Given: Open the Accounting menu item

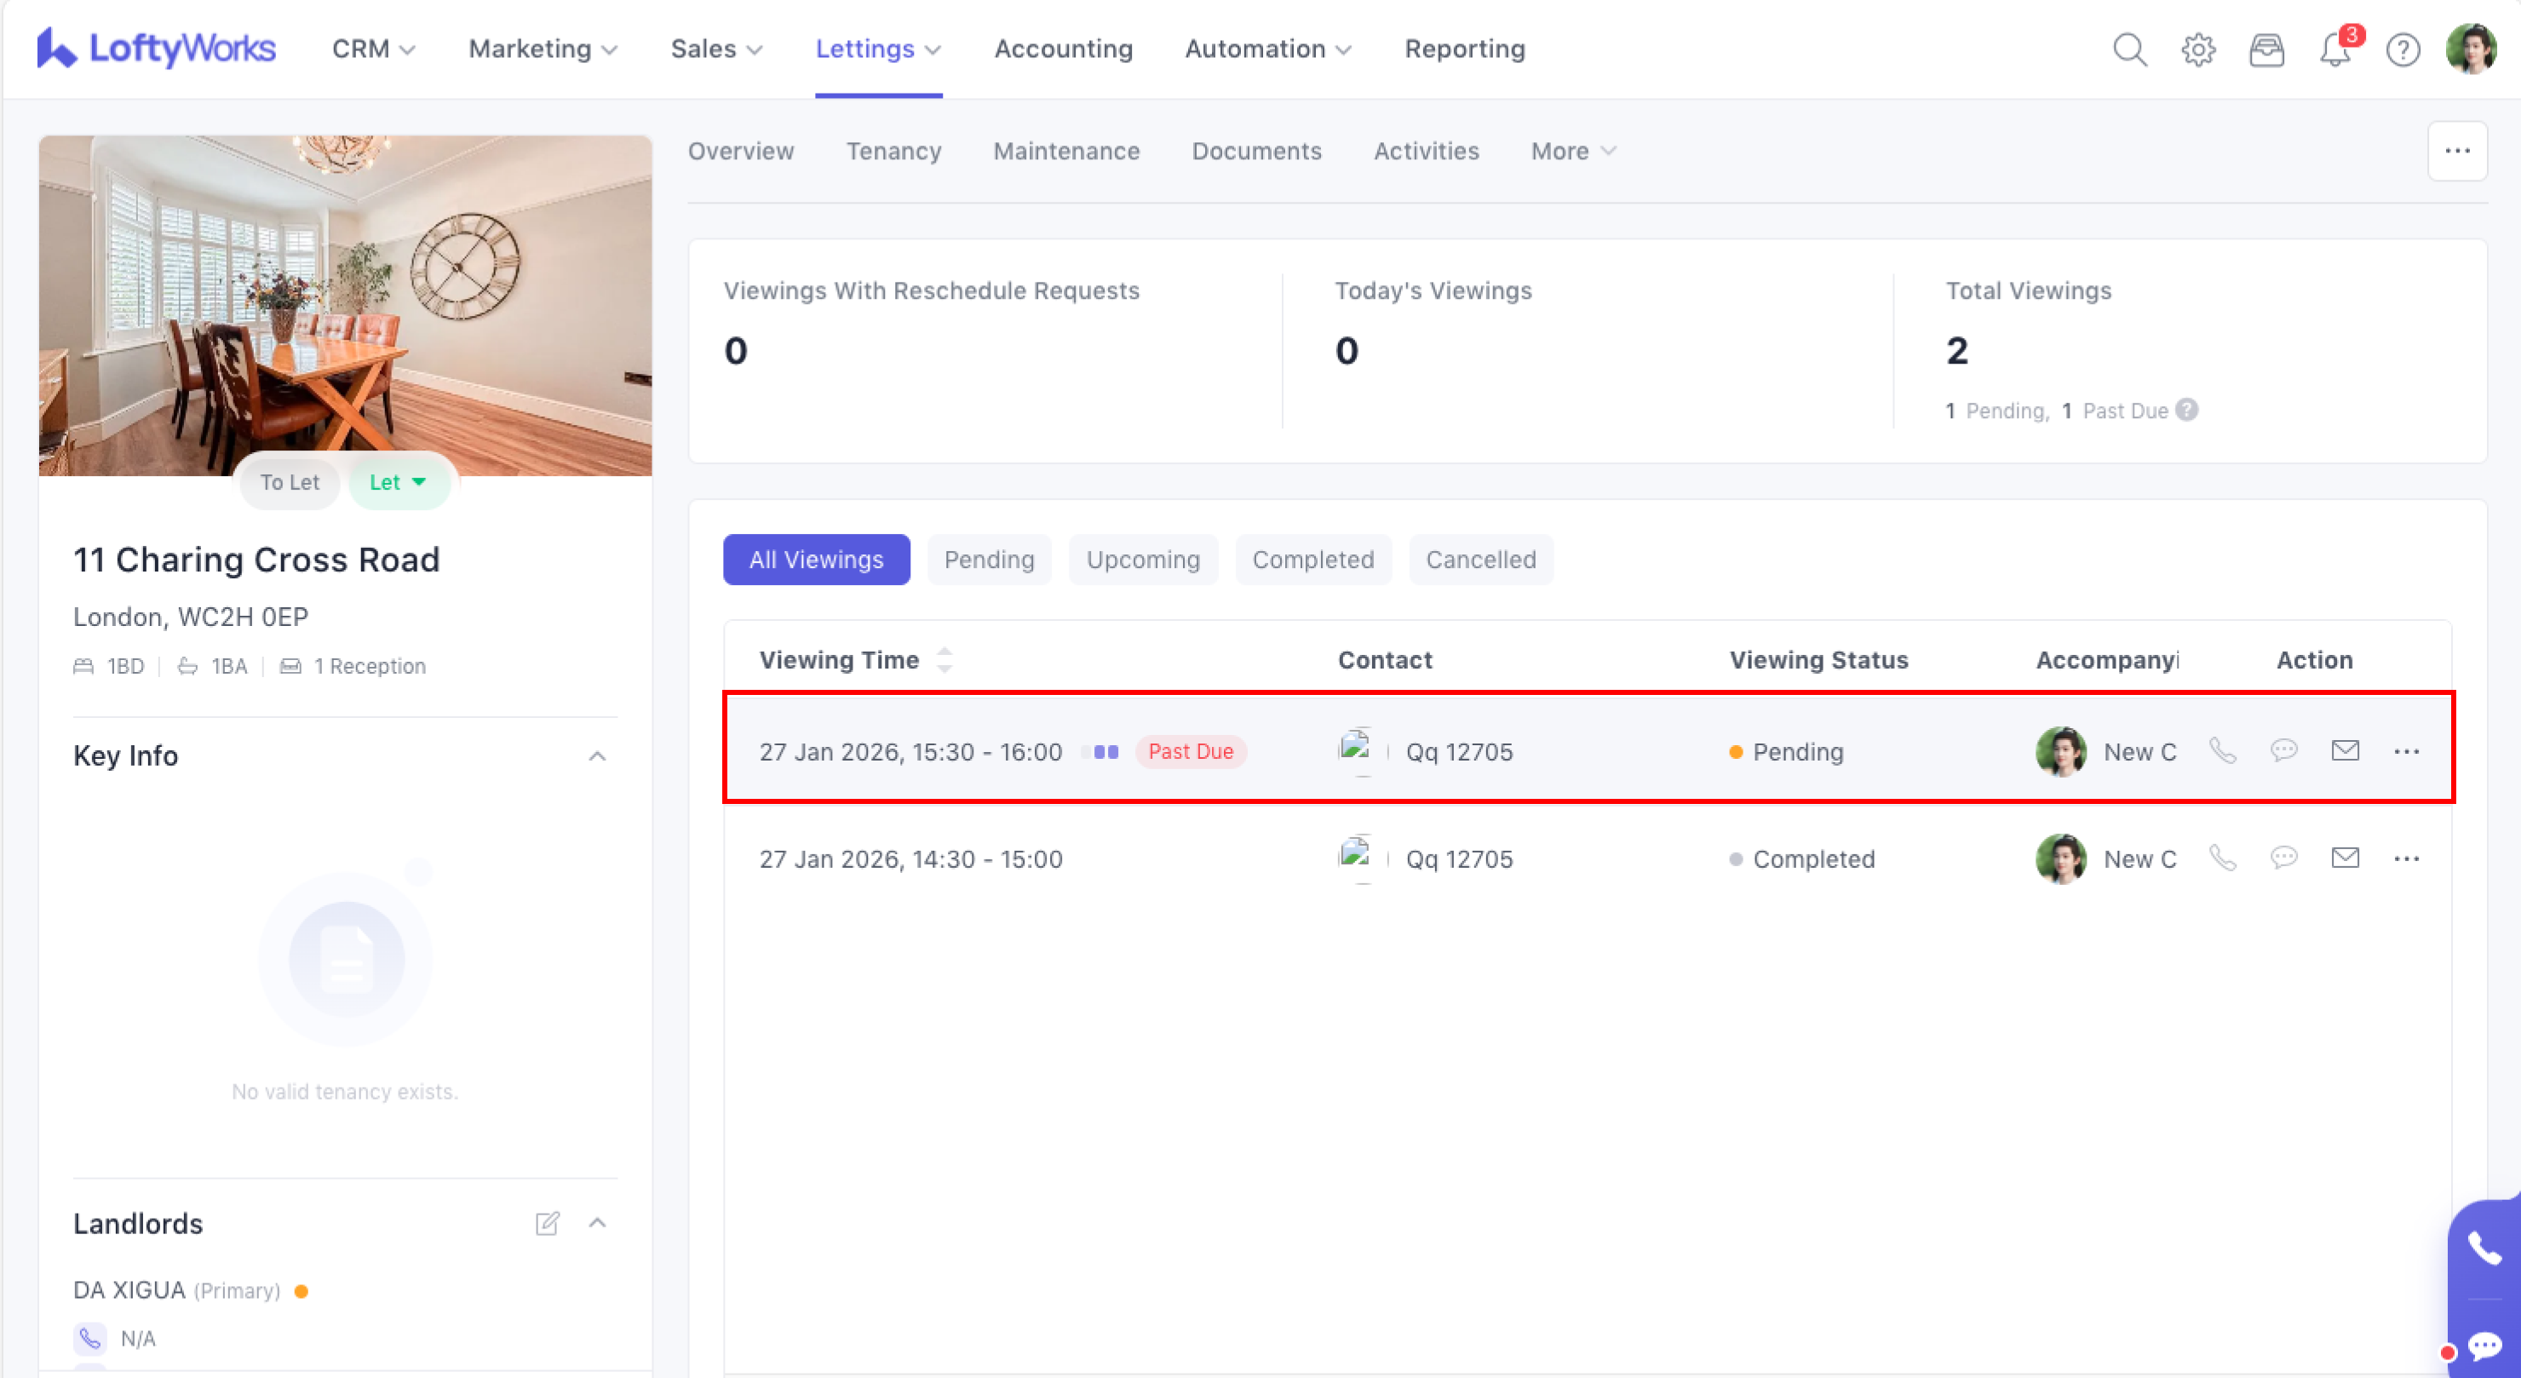Looking at the screenshot, I should coord(1063,49).
